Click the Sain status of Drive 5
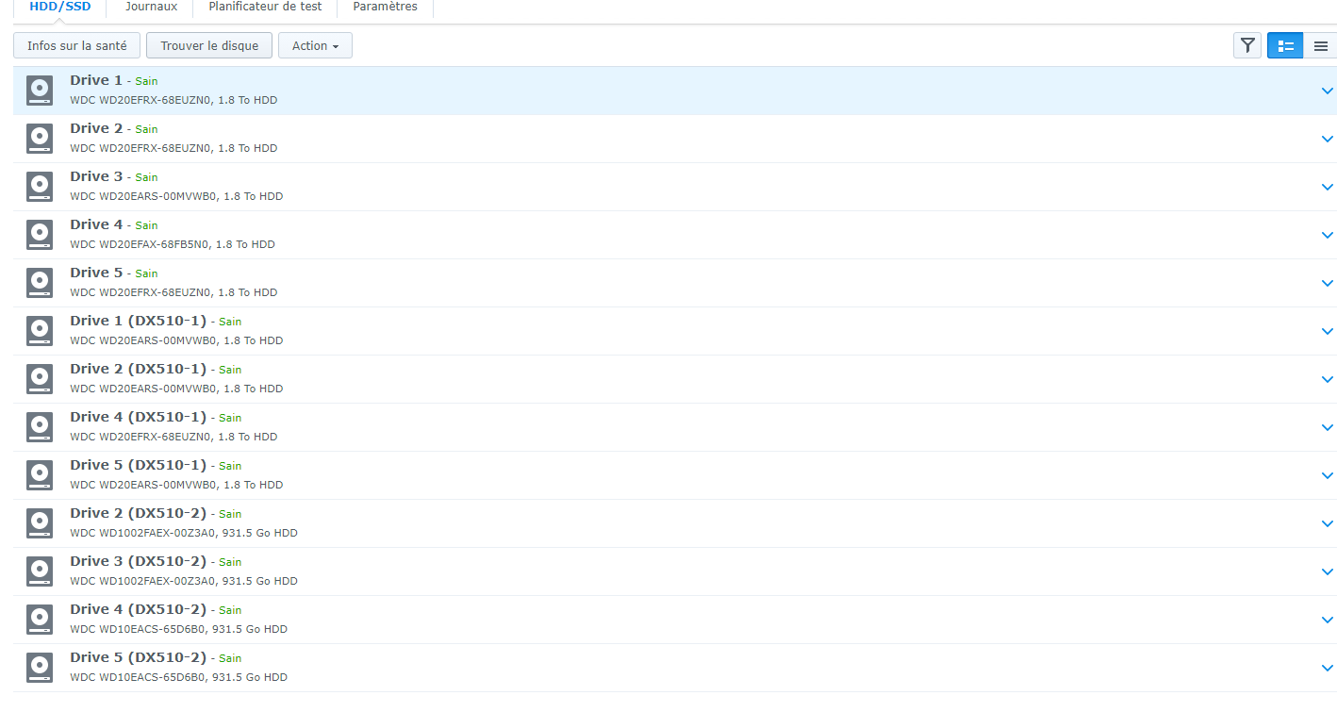1337x712 pixels. (146, 273)
